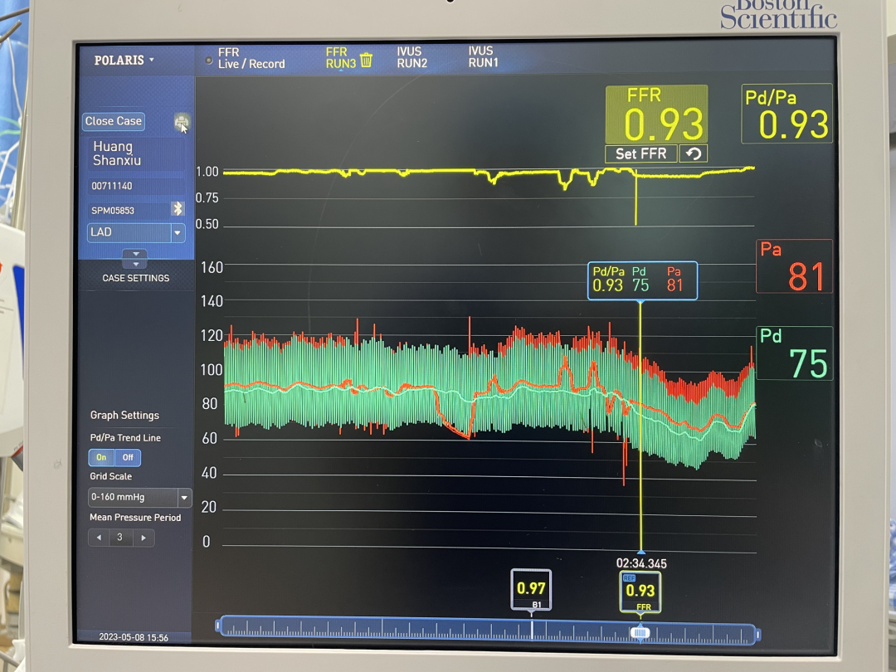Open the LAD vessel dropdown arrow
This screenshot has height=672, width=896.
tap(178, 233)
